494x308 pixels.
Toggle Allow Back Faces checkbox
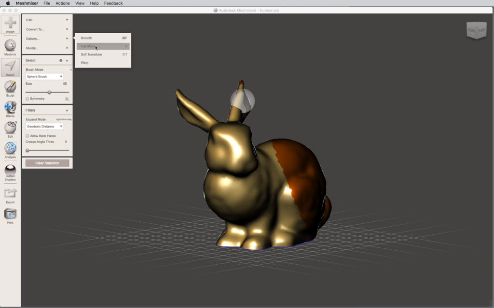(x=27, y=136)
